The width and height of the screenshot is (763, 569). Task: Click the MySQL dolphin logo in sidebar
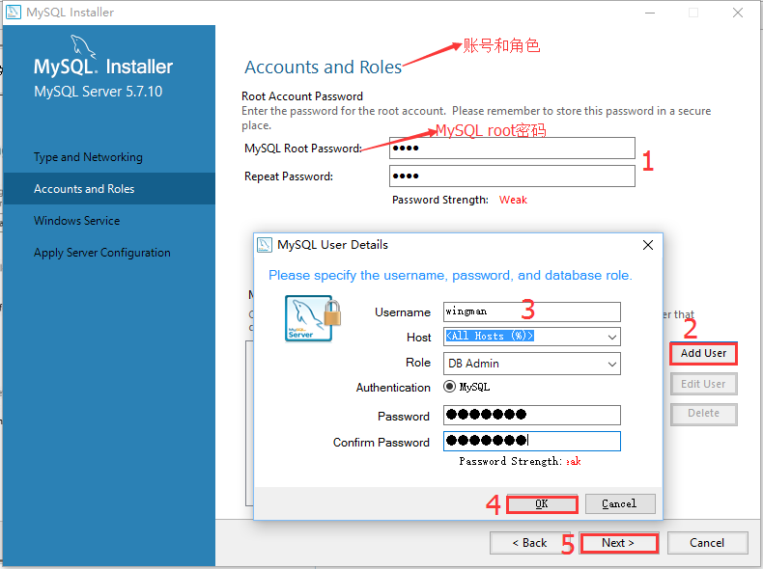(83, 46)
